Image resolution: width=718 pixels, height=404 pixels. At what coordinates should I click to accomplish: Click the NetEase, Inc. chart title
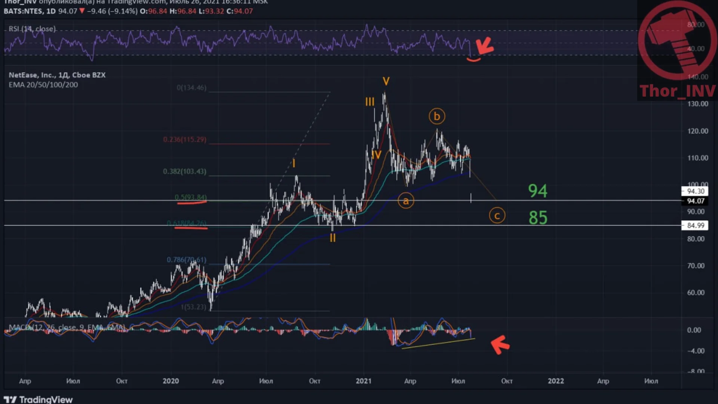(x=57, y=75)
